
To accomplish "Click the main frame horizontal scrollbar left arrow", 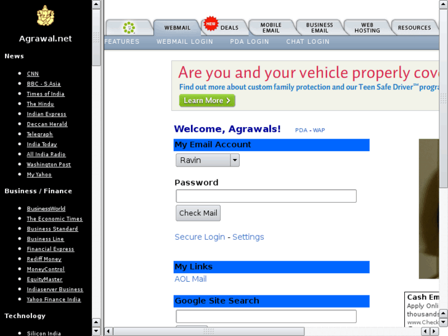I will (x=108, y=332).
